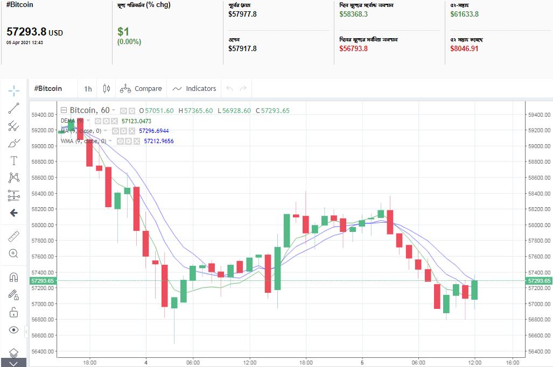The height and width of the screenshot is (367, 553).
Task: Hide the MA (9, close, 0) line
Action: point(115,131)
